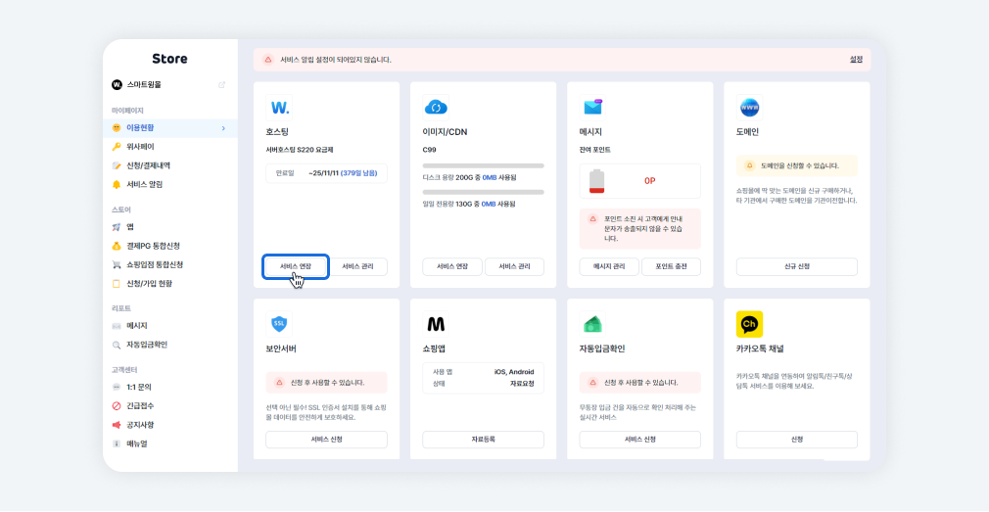Click the 도메인 www globe icon

(x=749, y=108)
